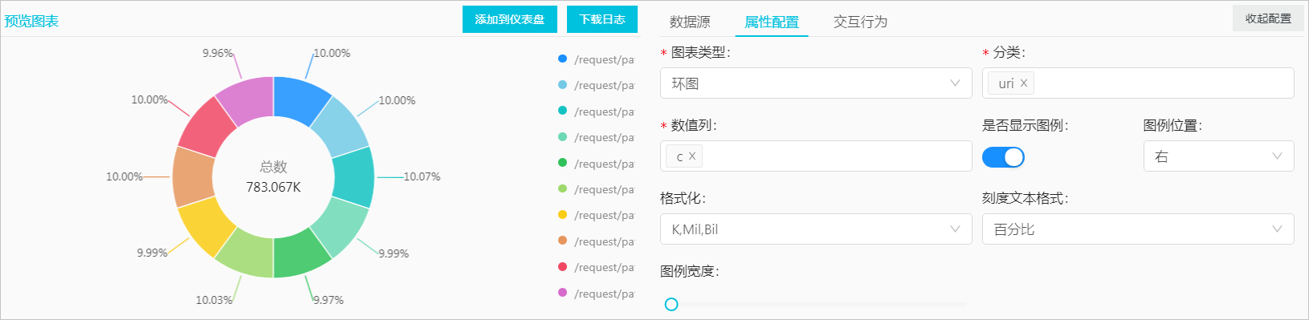The height and width of the screenshot is (320, 1309).
Task: Switch to the 属性配置 tab
Action: [771, 22]
